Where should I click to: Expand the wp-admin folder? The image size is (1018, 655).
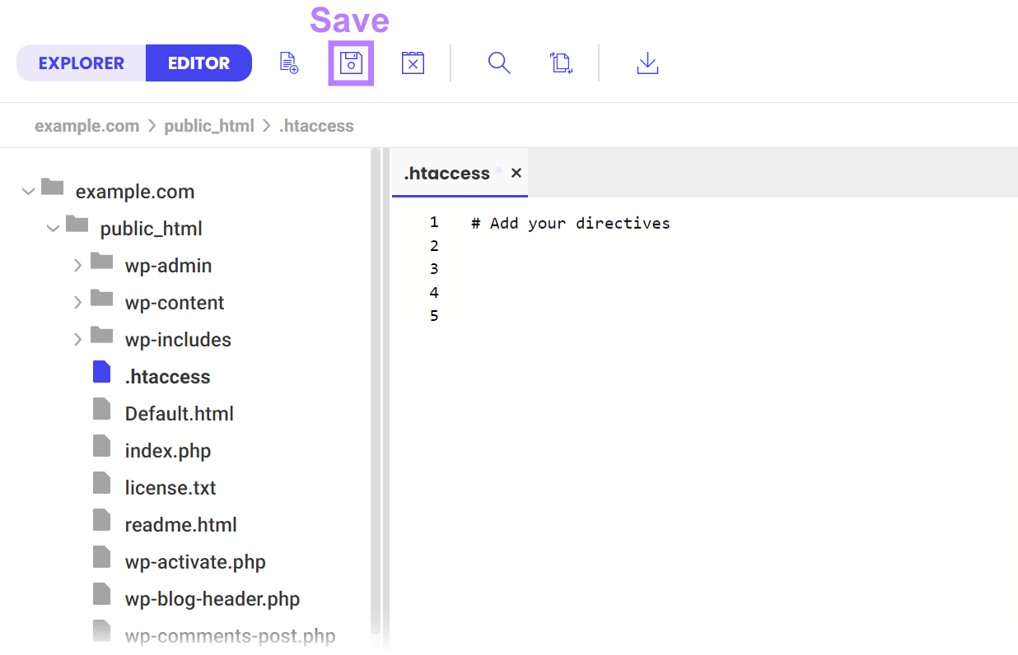(x=77, y=265)
